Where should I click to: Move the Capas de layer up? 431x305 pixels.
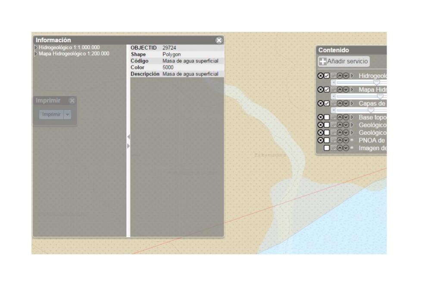coord(340,104)
